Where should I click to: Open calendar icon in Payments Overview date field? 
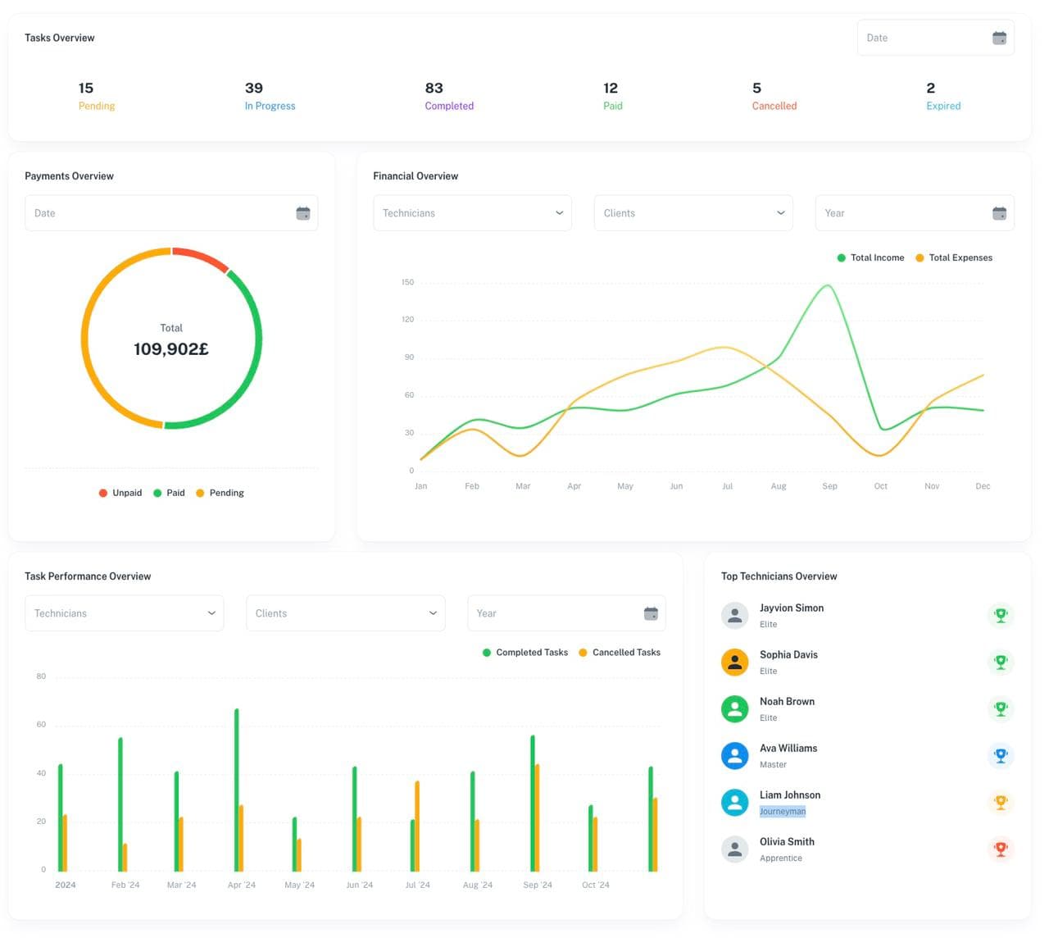coord(302,213)
